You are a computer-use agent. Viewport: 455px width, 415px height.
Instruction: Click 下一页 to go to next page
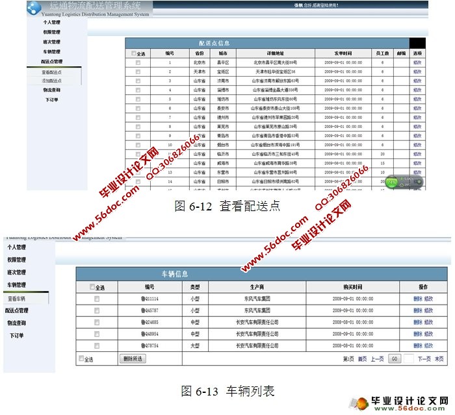(x=424, y=358)
